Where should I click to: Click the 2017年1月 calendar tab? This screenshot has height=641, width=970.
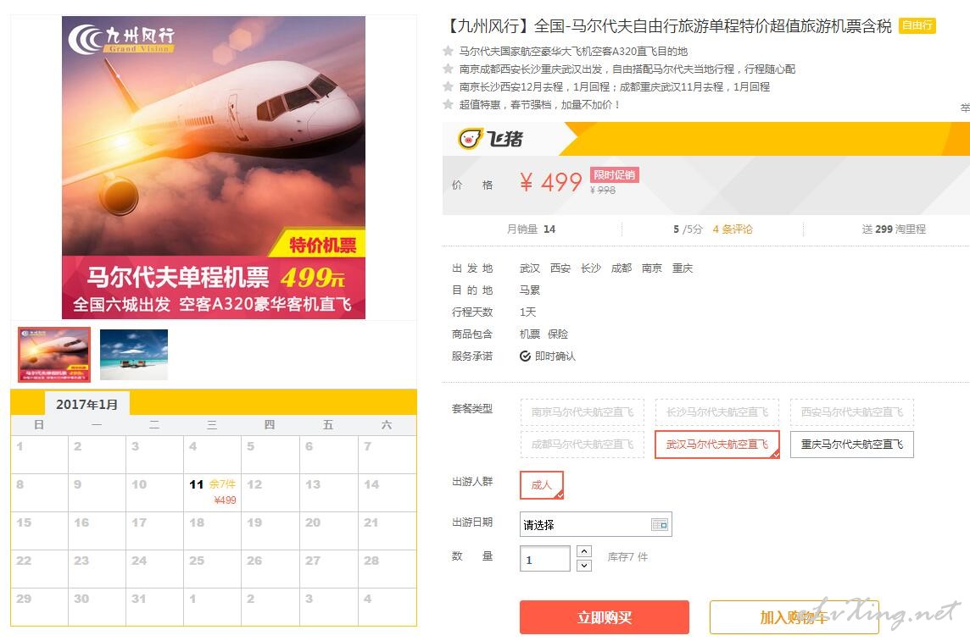click(86, 405)
